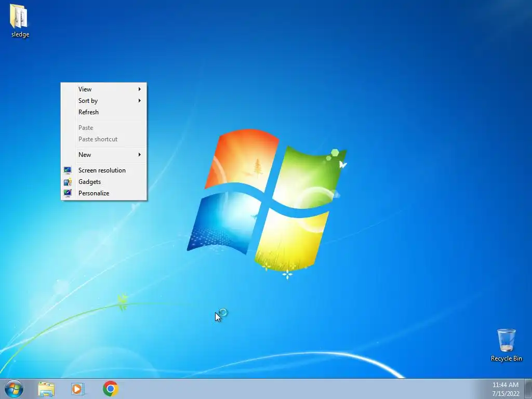Choose View in the context menu
Viewport: 532px width, 399px height.
click(x=104, y=89)
